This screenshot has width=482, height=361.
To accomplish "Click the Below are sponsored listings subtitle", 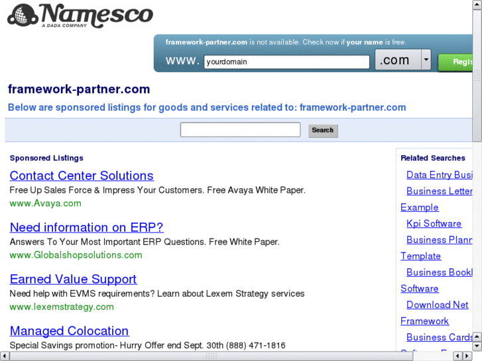I will pos(207,107).
